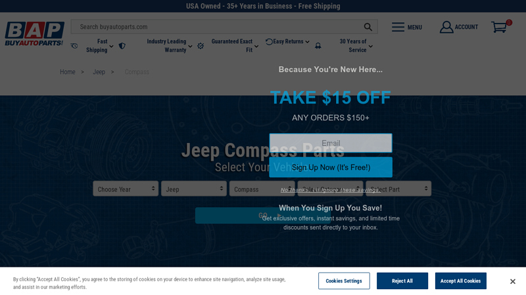Click Accept All Cookies button
The image size is (526, 295).
pyautogui.click(x=461, y=281)
